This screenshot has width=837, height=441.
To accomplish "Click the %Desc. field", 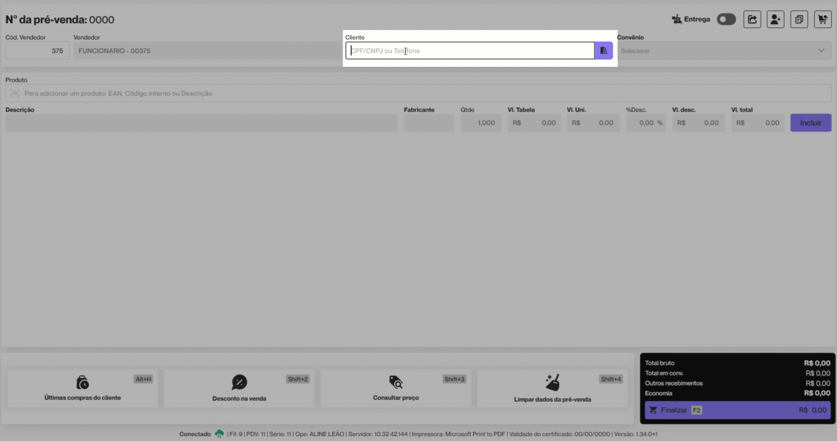I will [x=646, y=123].
